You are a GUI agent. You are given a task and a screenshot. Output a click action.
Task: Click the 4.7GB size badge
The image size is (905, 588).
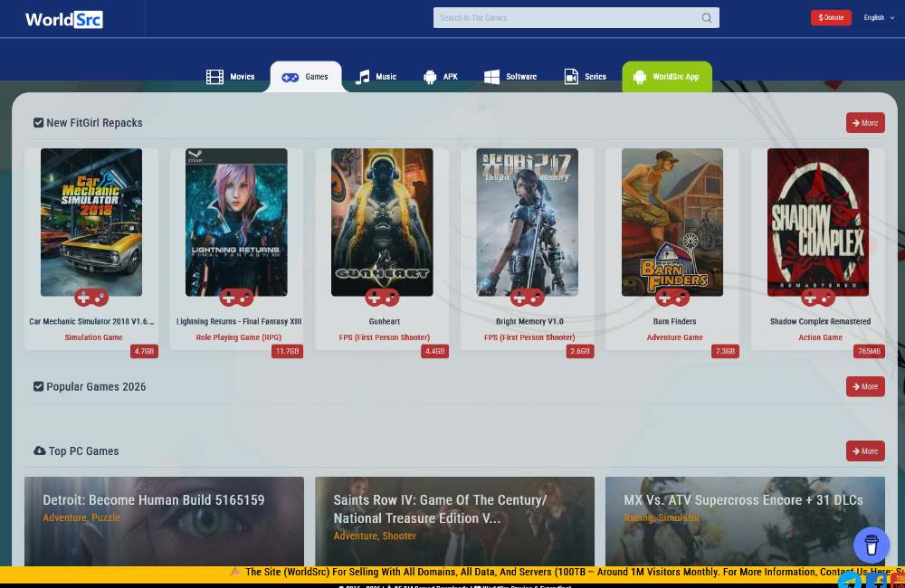[144, 351]
